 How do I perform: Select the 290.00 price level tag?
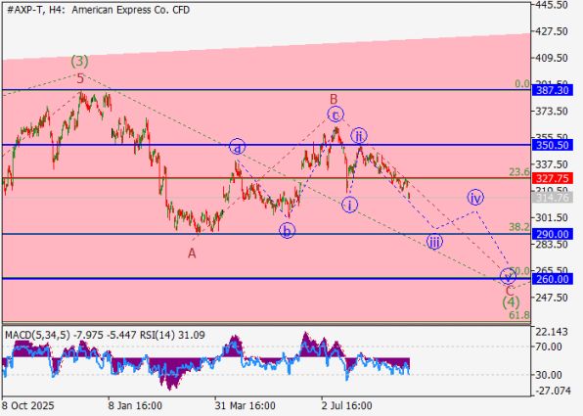553,234
